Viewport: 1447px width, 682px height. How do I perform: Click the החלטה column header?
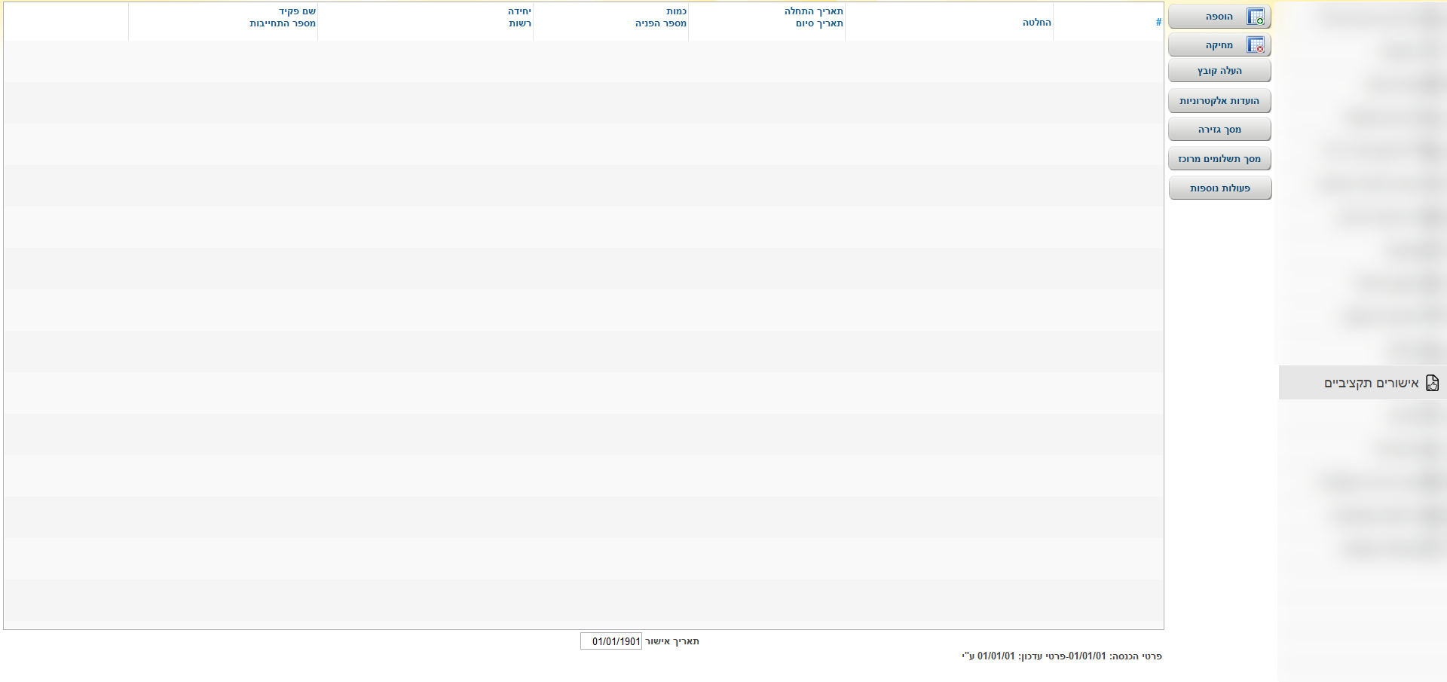1036,23
